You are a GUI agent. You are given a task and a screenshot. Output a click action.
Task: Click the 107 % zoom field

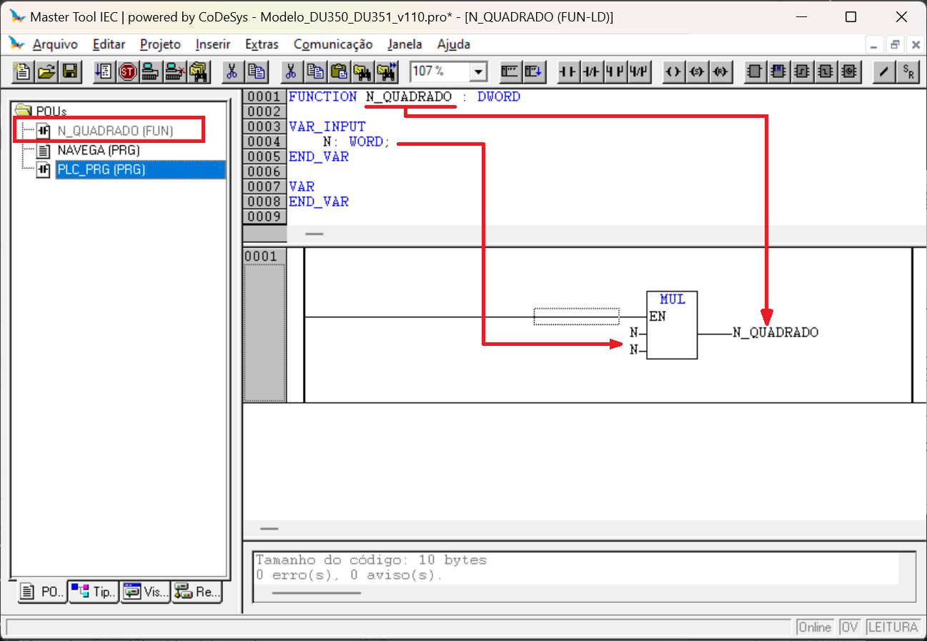(x=440, y=71)
